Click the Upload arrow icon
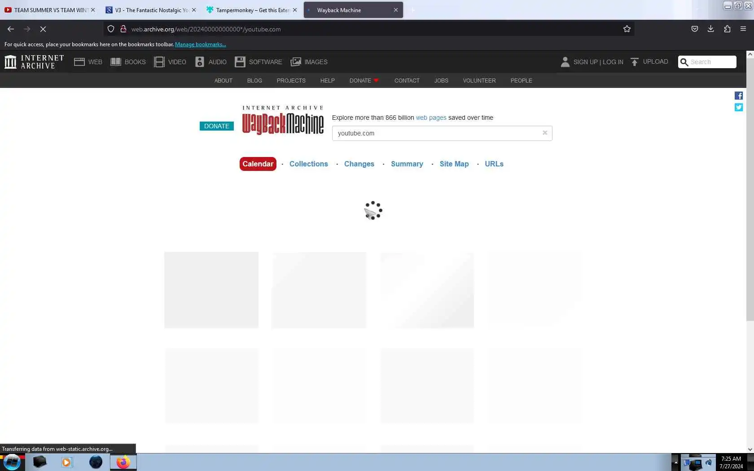The width and height of the screenshot is (754, 471). point(634,62)
